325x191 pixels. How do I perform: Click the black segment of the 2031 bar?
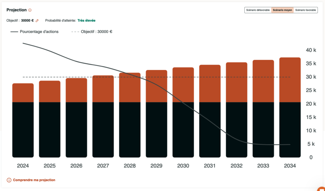(x=210, y=130)
